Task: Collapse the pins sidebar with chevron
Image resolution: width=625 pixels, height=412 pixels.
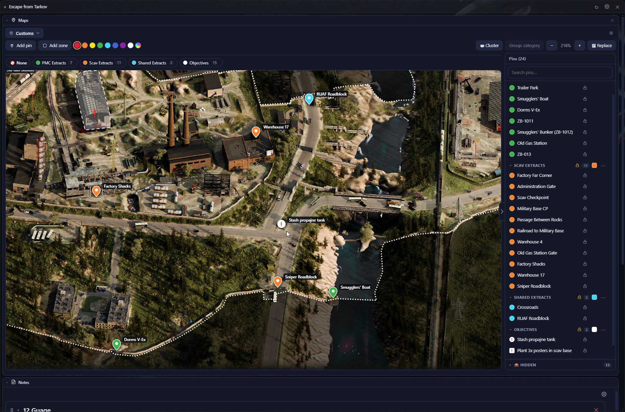Action: pos(502,212)
